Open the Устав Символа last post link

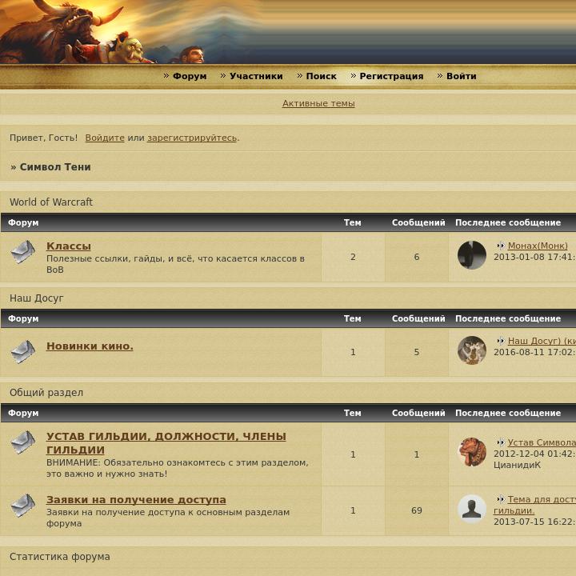click(542, 442)
